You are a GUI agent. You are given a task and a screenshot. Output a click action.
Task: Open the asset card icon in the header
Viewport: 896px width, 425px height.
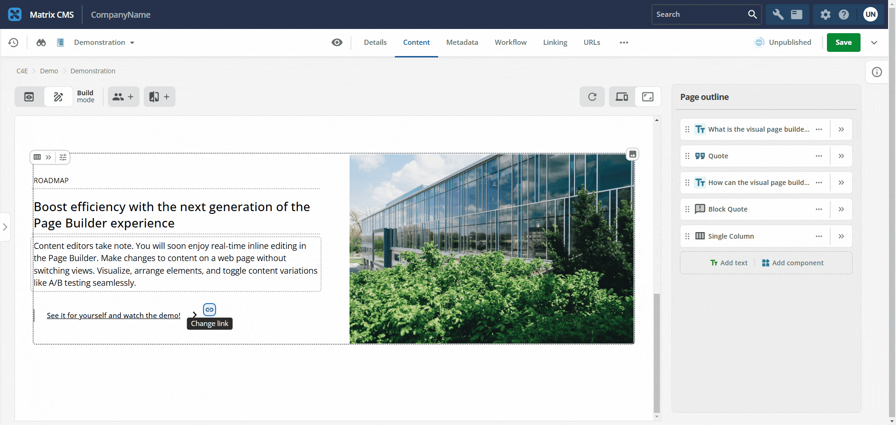pos(797,14)
